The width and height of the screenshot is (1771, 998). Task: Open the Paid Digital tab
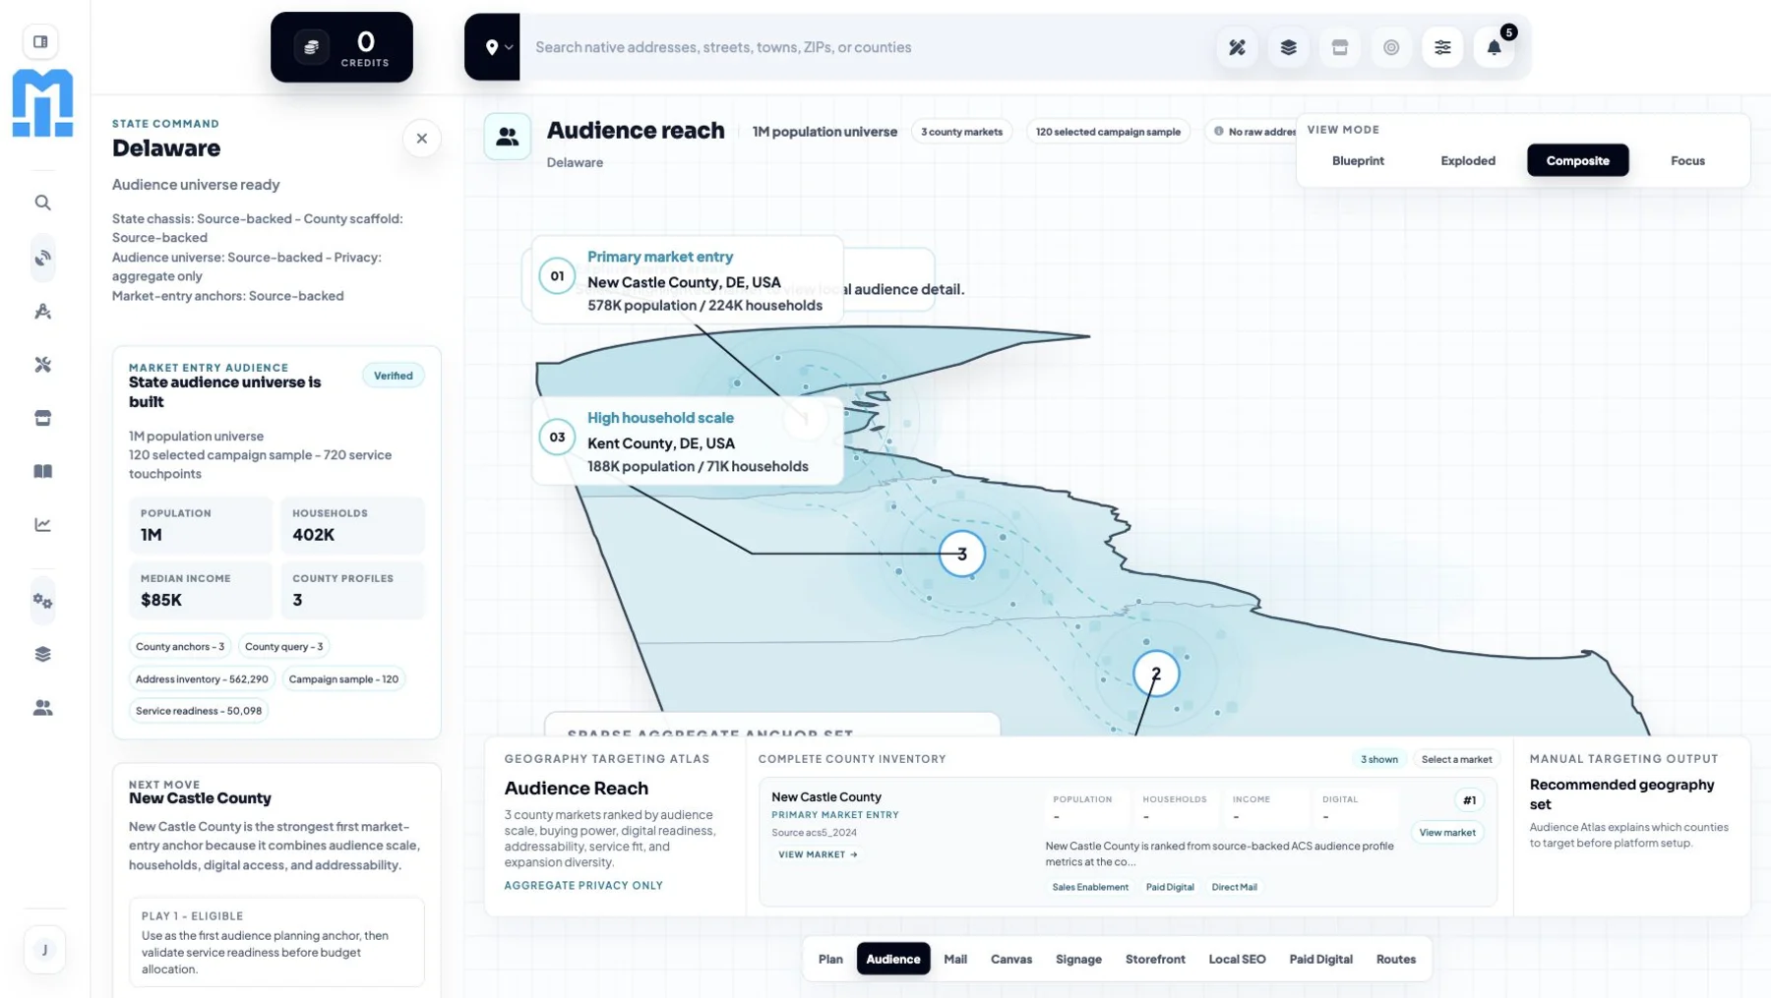[x=1320, y=959]
